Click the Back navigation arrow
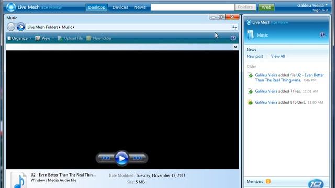 [11, 27]
